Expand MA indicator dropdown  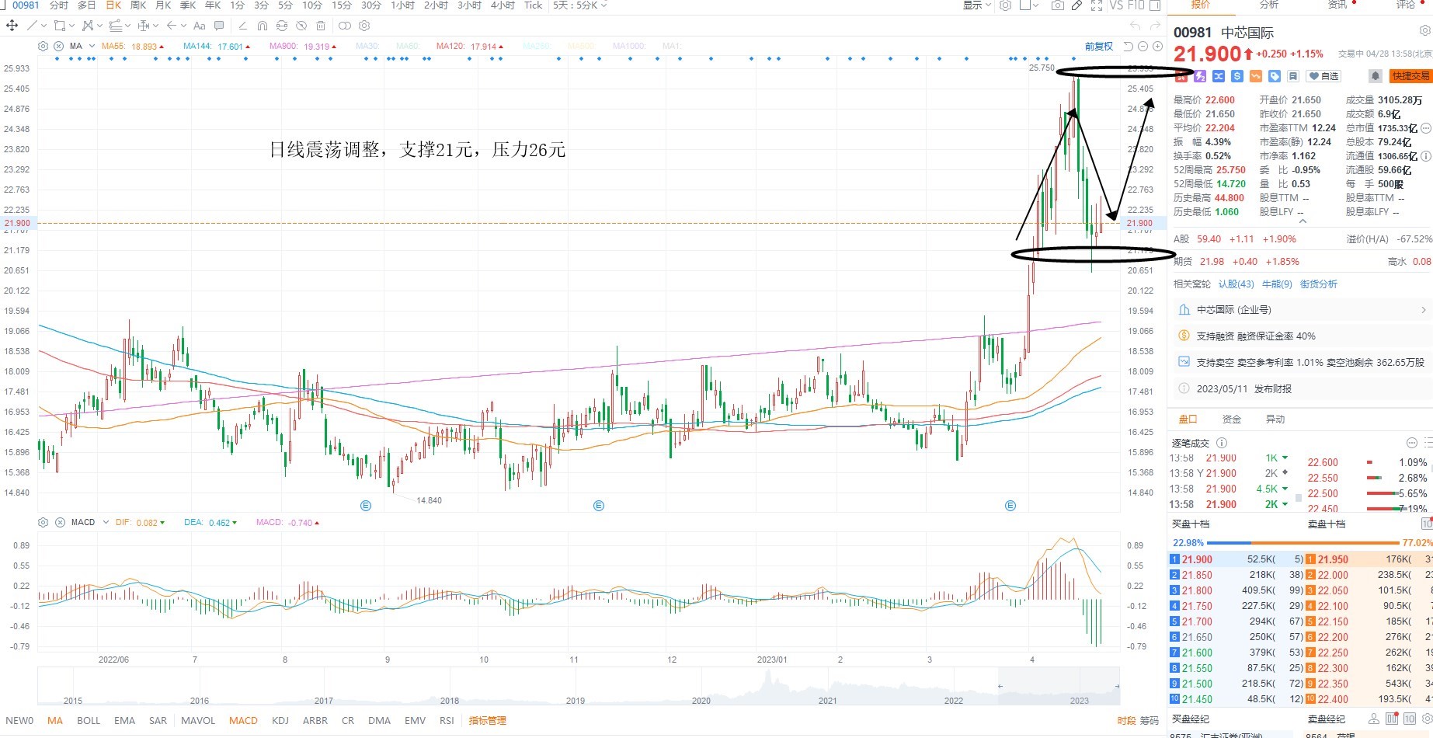92,46
